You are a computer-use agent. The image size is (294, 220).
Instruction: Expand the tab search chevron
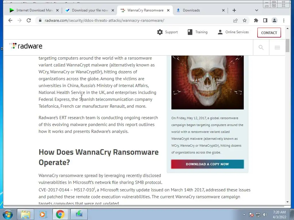click(256, 10)
